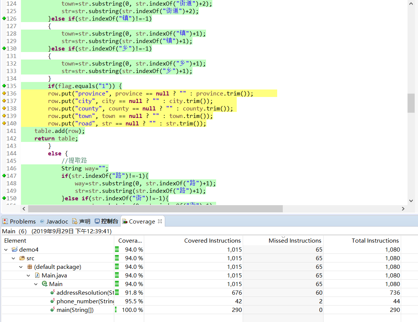Collapse the Main class node
The image size is (418, 322).
[36, 284]
